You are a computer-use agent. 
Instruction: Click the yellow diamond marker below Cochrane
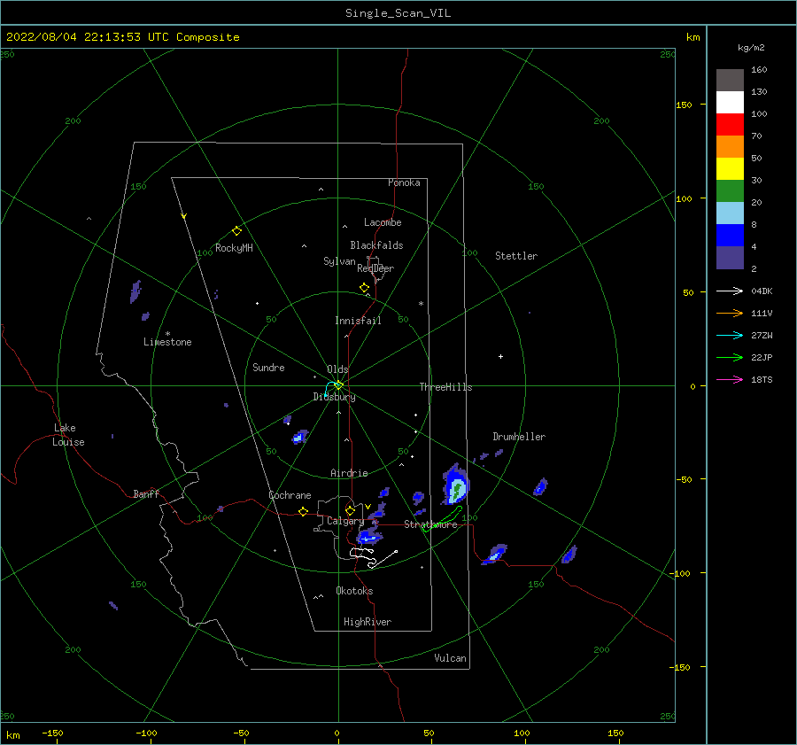304,512
